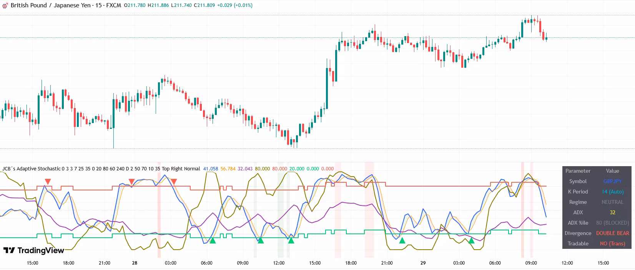Click the green triangle marker near 21:00

click(402, 240)
